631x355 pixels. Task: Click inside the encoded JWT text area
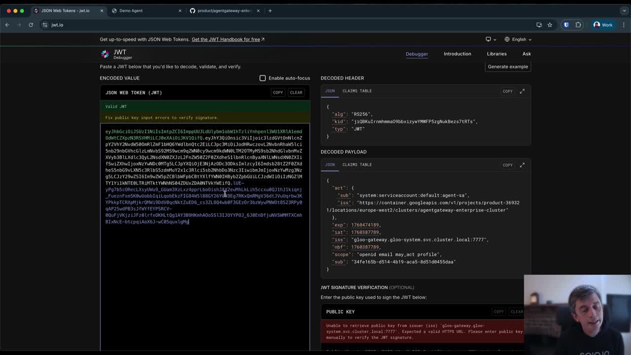tap(205, 237)
